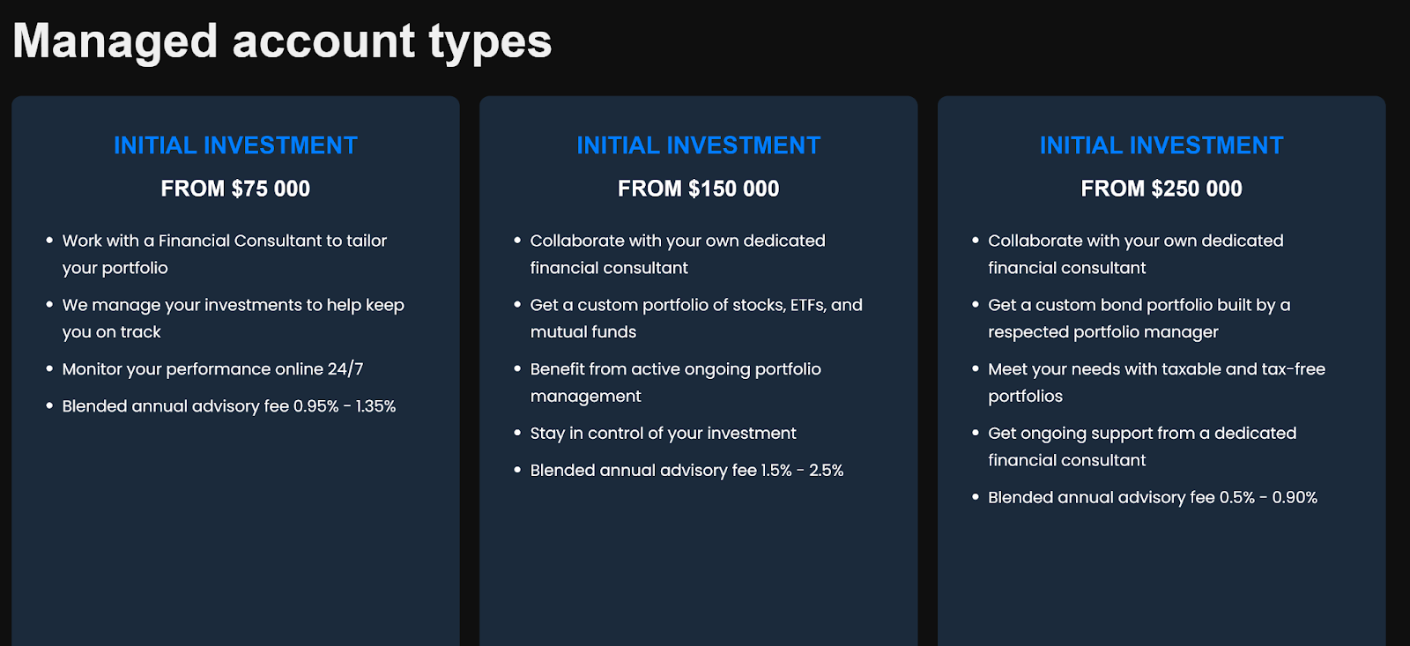Click 'INITIAL INVESTMENT' heading in the $75 000 card
1410x646 pixels.
(x=235, y=145)
